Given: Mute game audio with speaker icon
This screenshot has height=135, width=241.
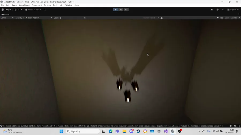Looking at the screenshot, I should click(217, 18).
